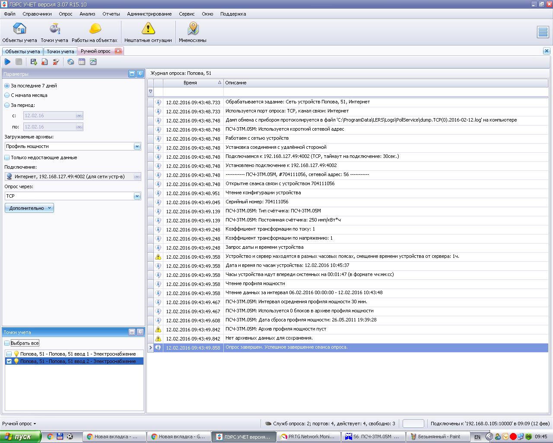Open Точки учета toolbar icon with faucet
The width and height of the screenshot is (553, 443).
click(54, 32)
